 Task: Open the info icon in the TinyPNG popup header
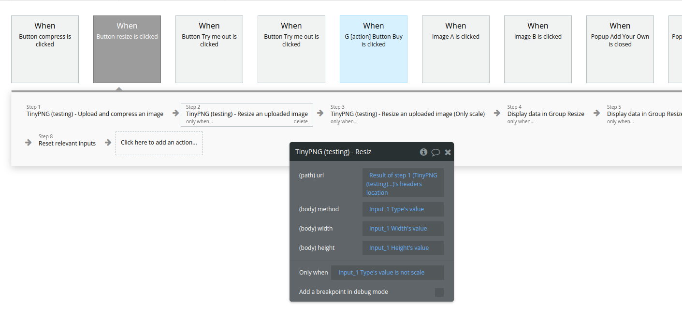[423, 152]
